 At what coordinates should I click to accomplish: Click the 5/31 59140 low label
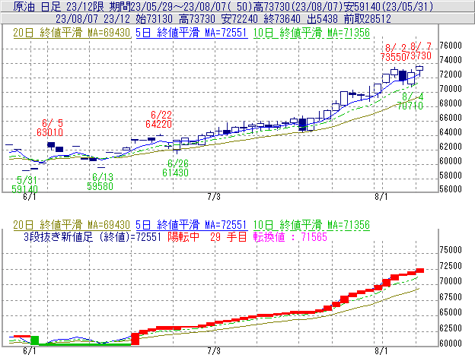coord(25,185)
